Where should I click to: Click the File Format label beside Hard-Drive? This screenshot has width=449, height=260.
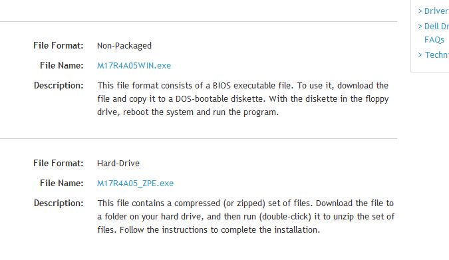(x=58, y=163)
